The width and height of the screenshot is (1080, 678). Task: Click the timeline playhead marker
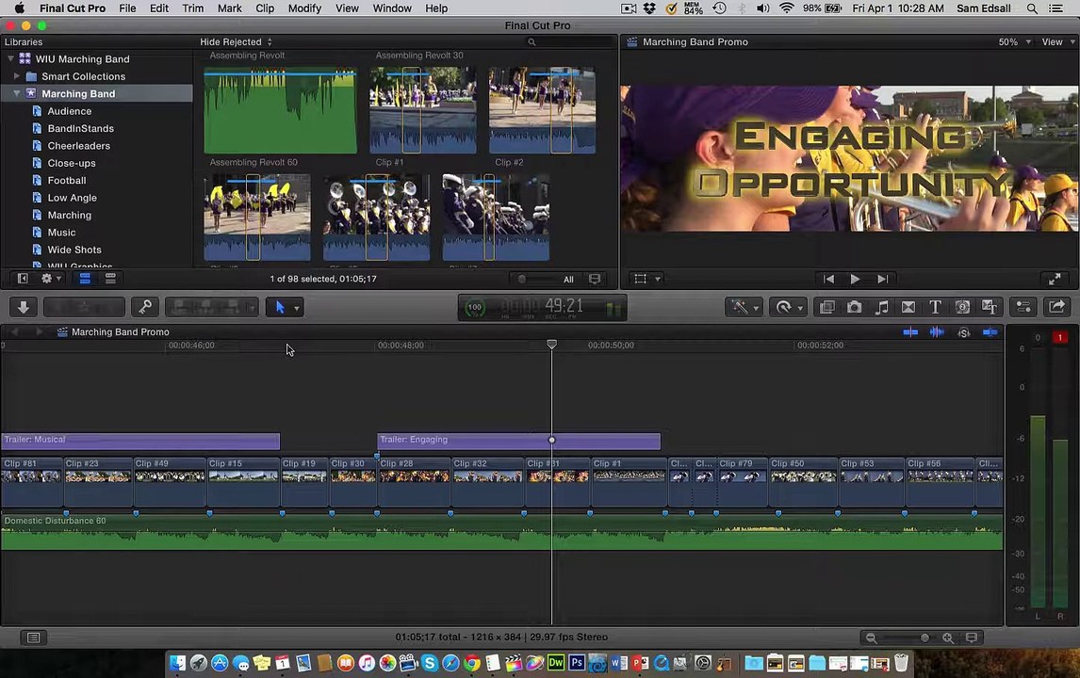551,344
